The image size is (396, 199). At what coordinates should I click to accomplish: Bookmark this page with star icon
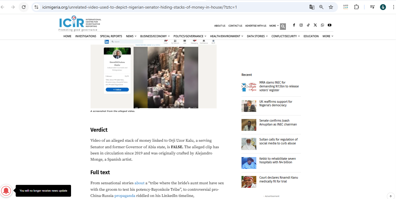tap(331, 7)
